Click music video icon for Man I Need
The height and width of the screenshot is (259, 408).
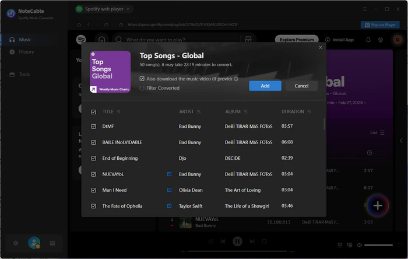point(169,190)
